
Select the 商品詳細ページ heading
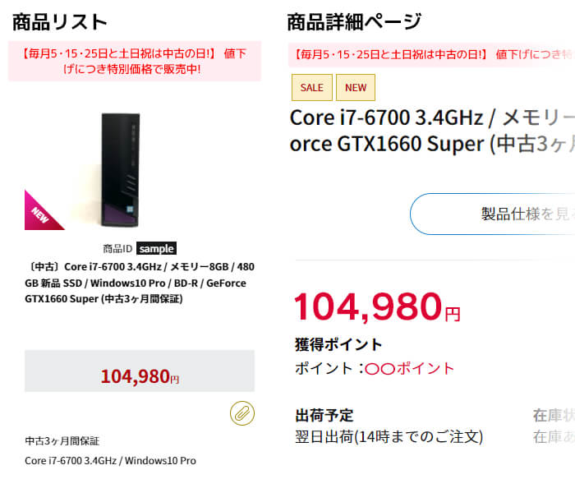[x=354, y=21]
